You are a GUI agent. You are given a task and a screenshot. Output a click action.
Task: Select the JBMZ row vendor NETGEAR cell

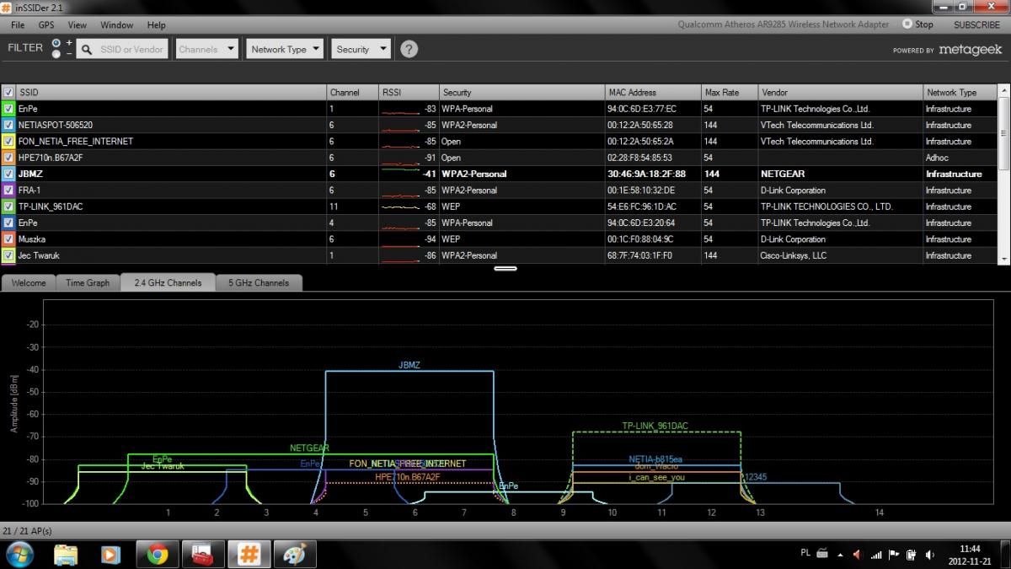[840, 174]
